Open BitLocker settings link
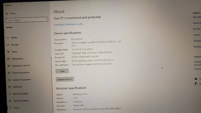This screenshot has height=113, width=201. coord(197,17)
